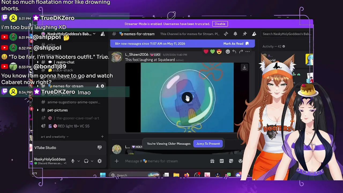Open headphone output options arrow

coord(92,161)
